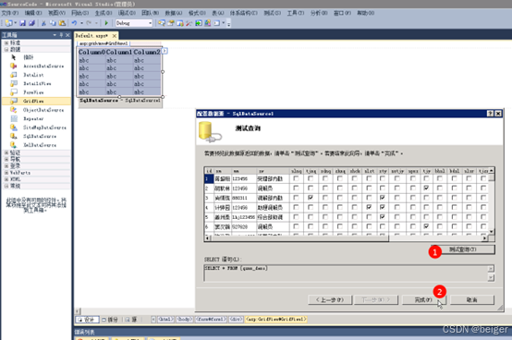Select GridView control in the toolbox
Image resolution: width=512 pixels, height=340 pixels.
coord(36,101)
